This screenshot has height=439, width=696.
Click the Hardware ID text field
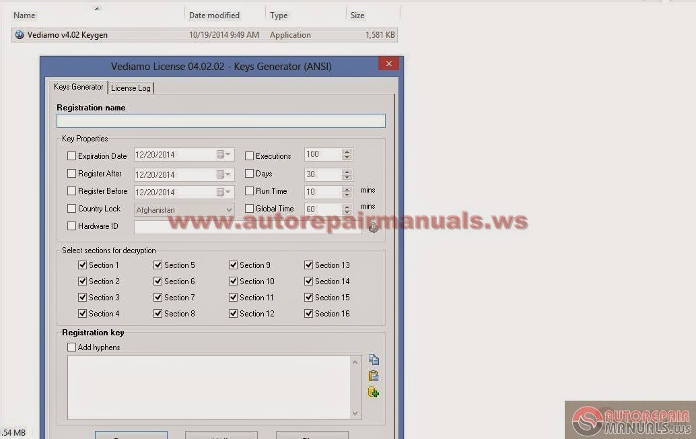click(248, 228)
